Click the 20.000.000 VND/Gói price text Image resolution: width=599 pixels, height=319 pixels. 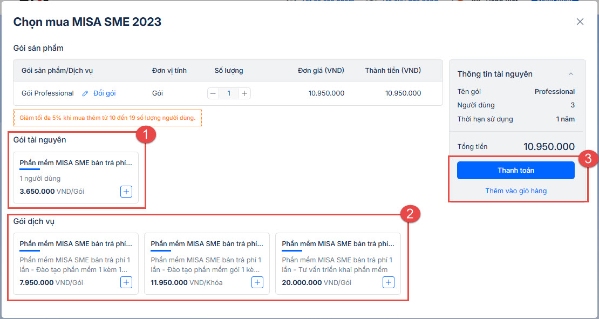coord(316,283)
